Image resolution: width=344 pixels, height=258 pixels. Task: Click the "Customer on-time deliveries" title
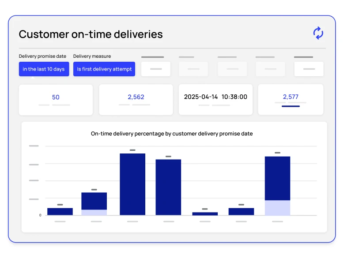91,34
